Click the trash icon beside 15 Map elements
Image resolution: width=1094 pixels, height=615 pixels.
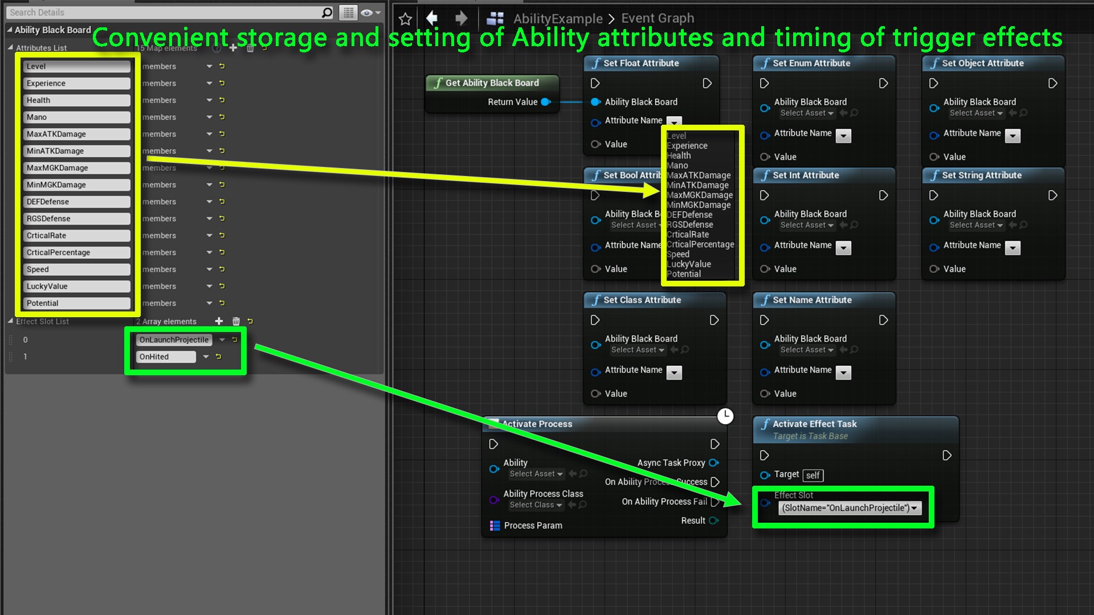(250, 48)
